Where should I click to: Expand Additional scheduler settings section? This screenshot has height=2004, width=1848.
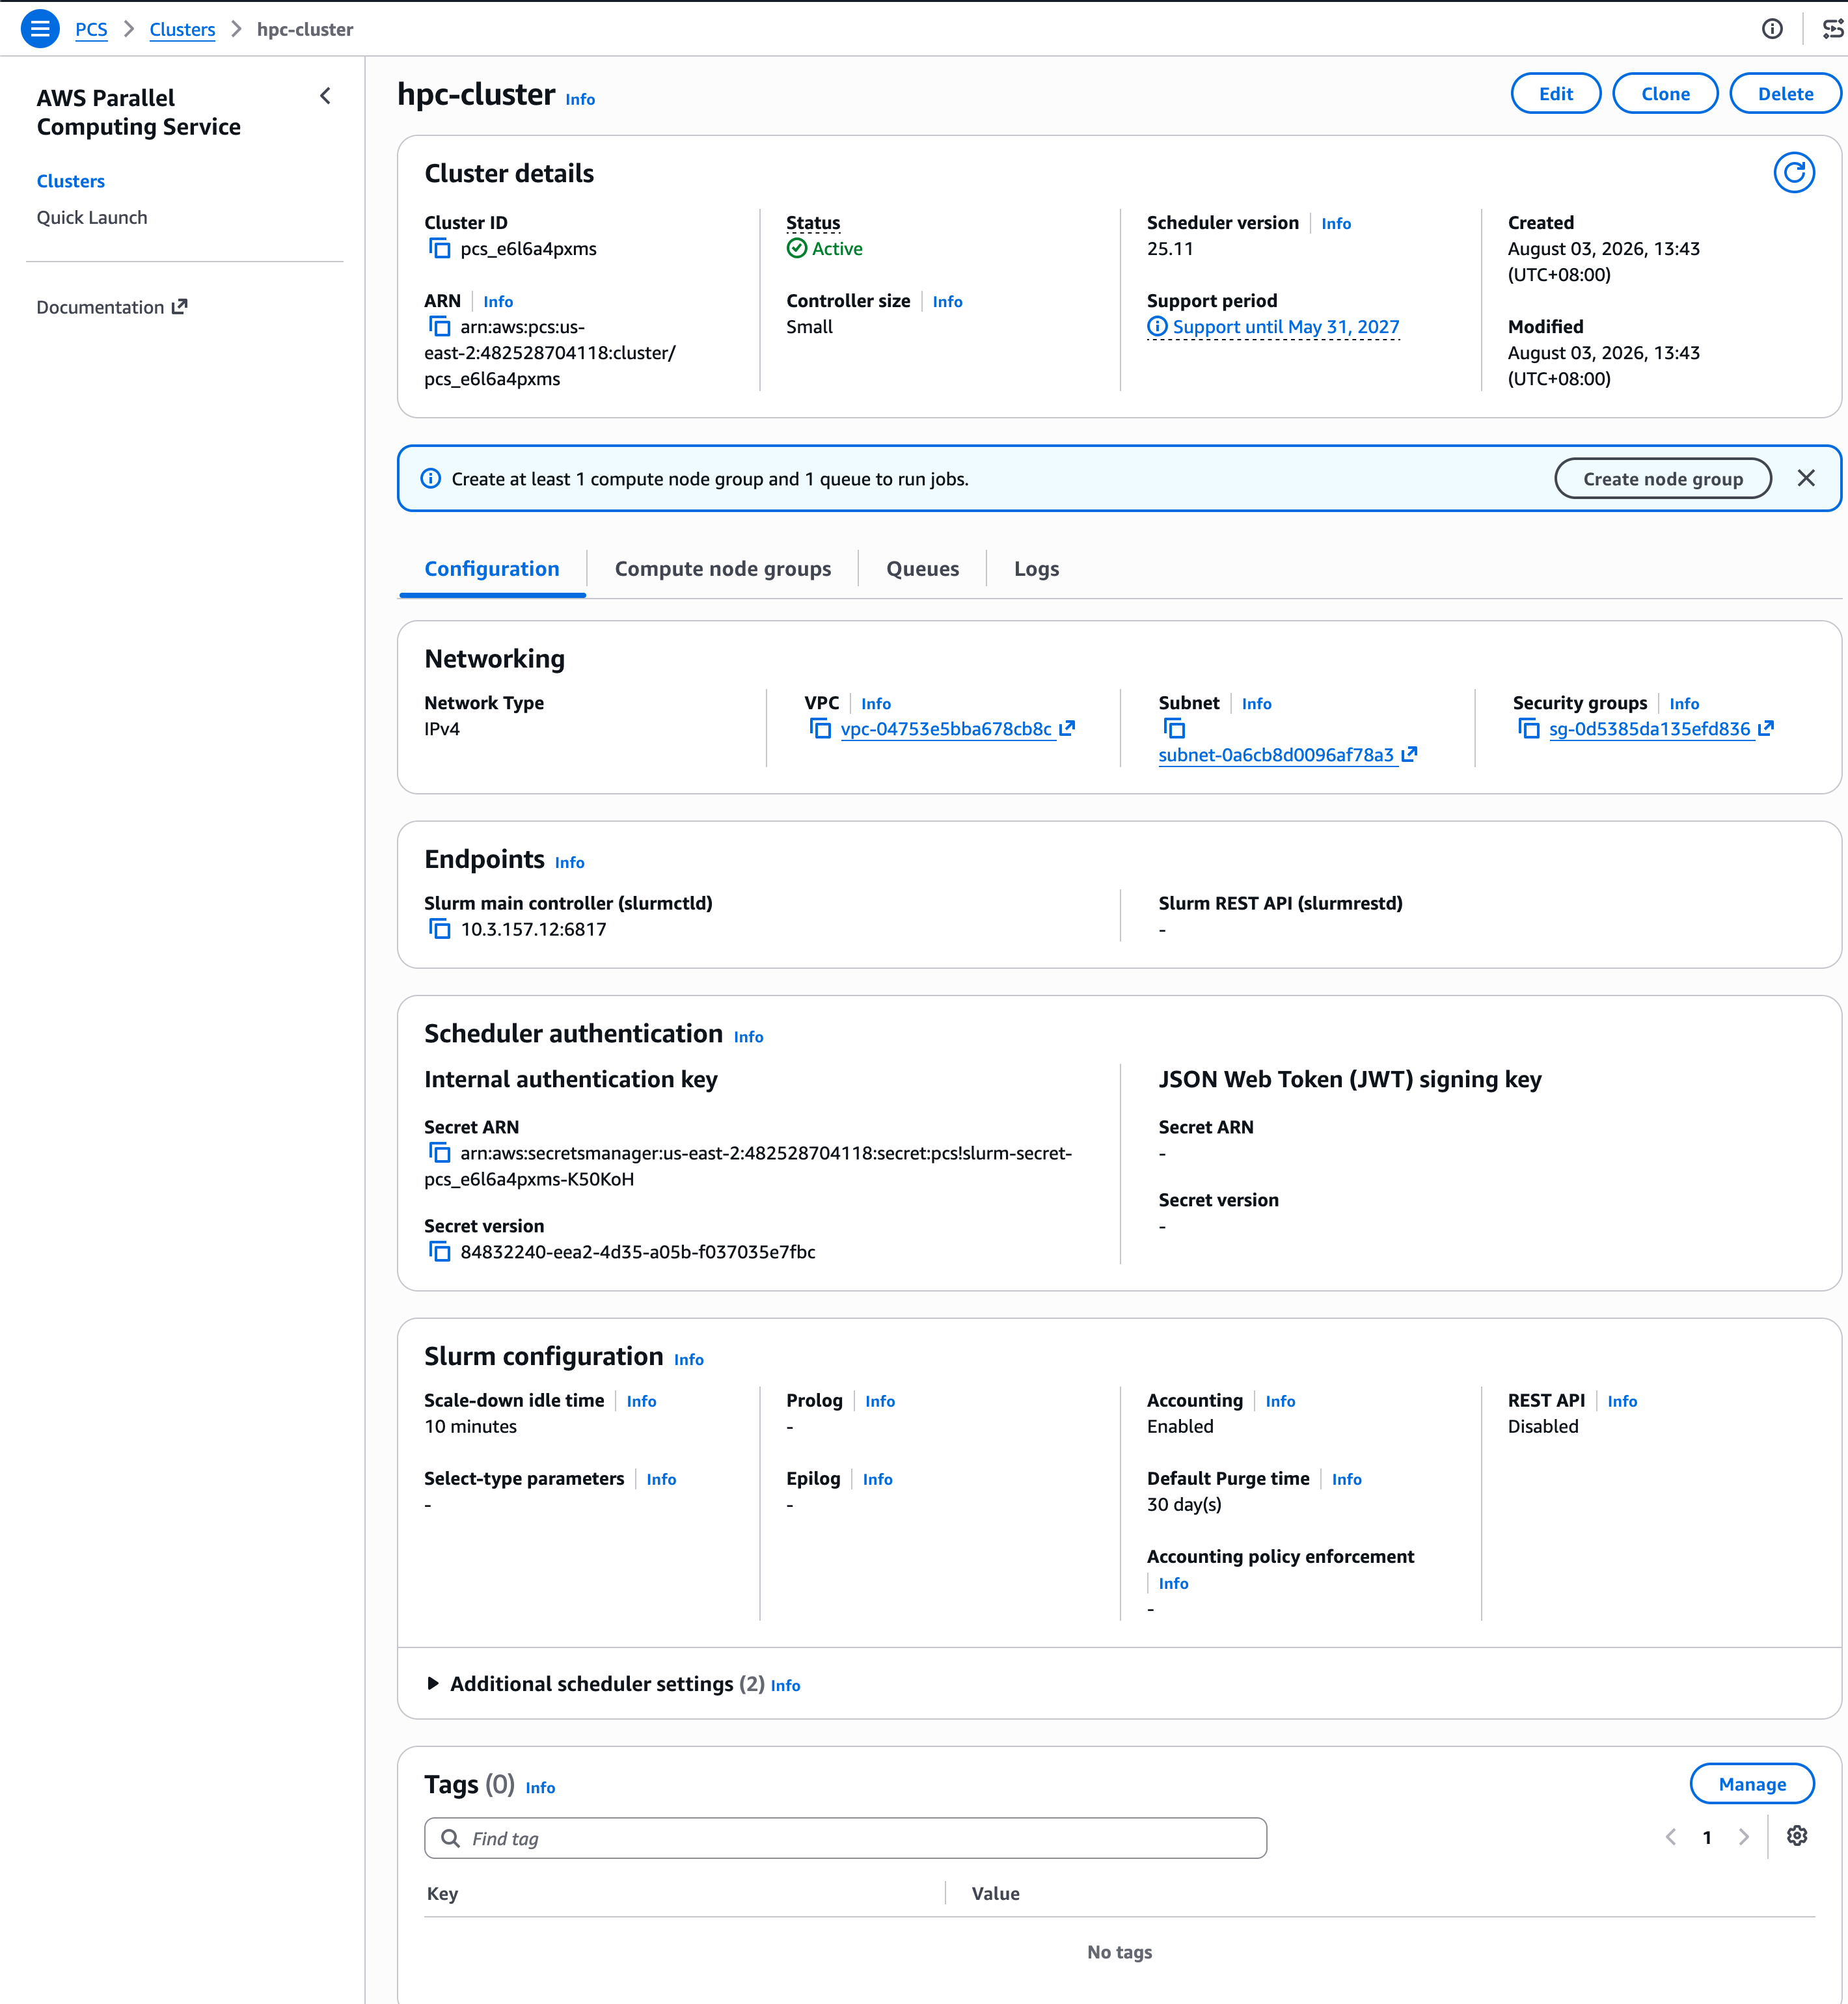pyautogui.click(x=433, y=1683)
